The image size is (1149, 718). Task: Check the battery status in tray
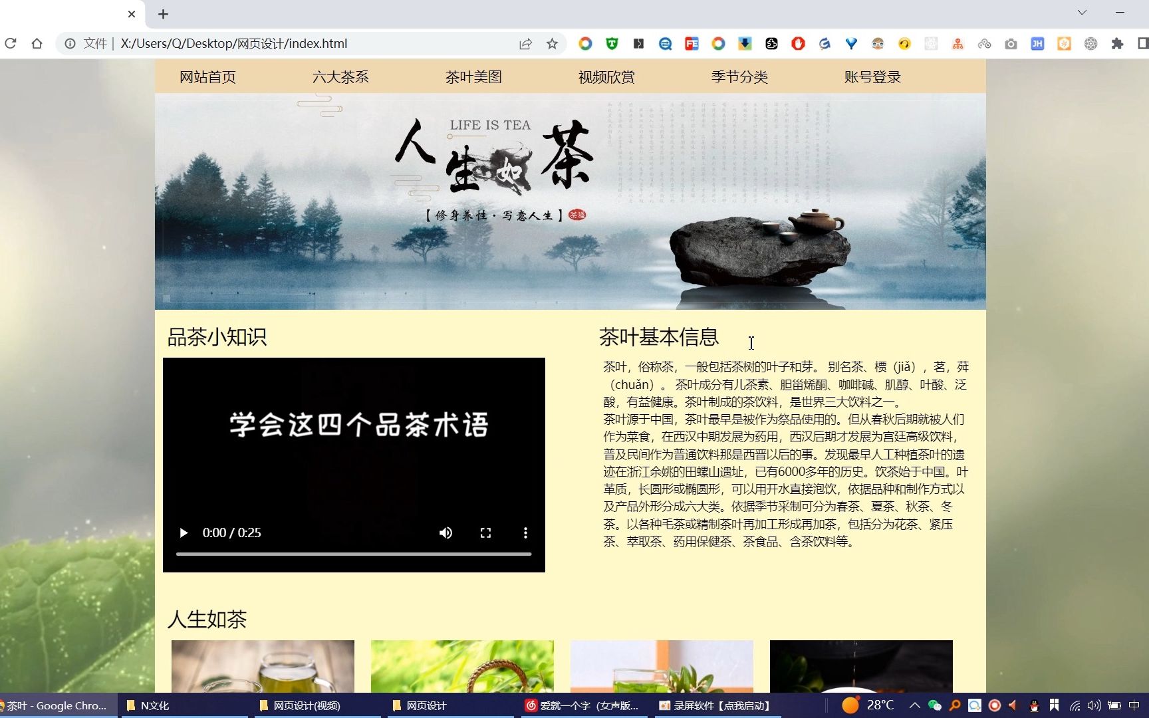(x=1114, y=705)
